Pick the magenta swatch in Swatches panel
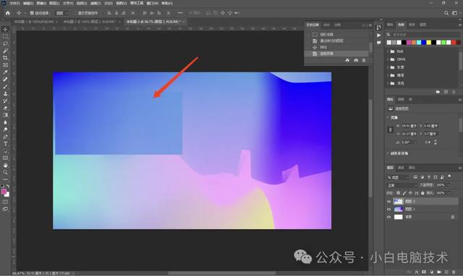 click(409, 43)
